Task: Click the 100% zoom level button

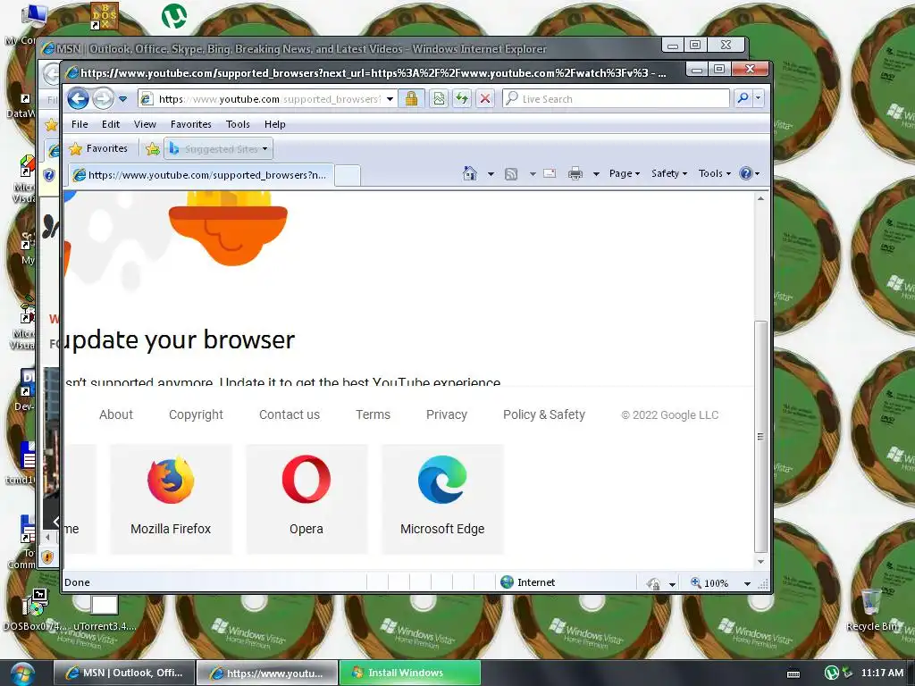Action: tap(709, 582)
